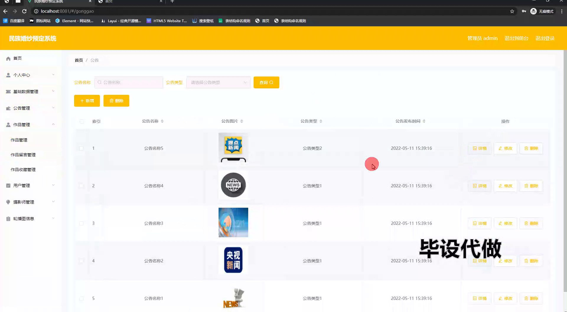The image size is (567, 312).
Task: Check the row for 公告名称2
Action: tap(81, 261)
